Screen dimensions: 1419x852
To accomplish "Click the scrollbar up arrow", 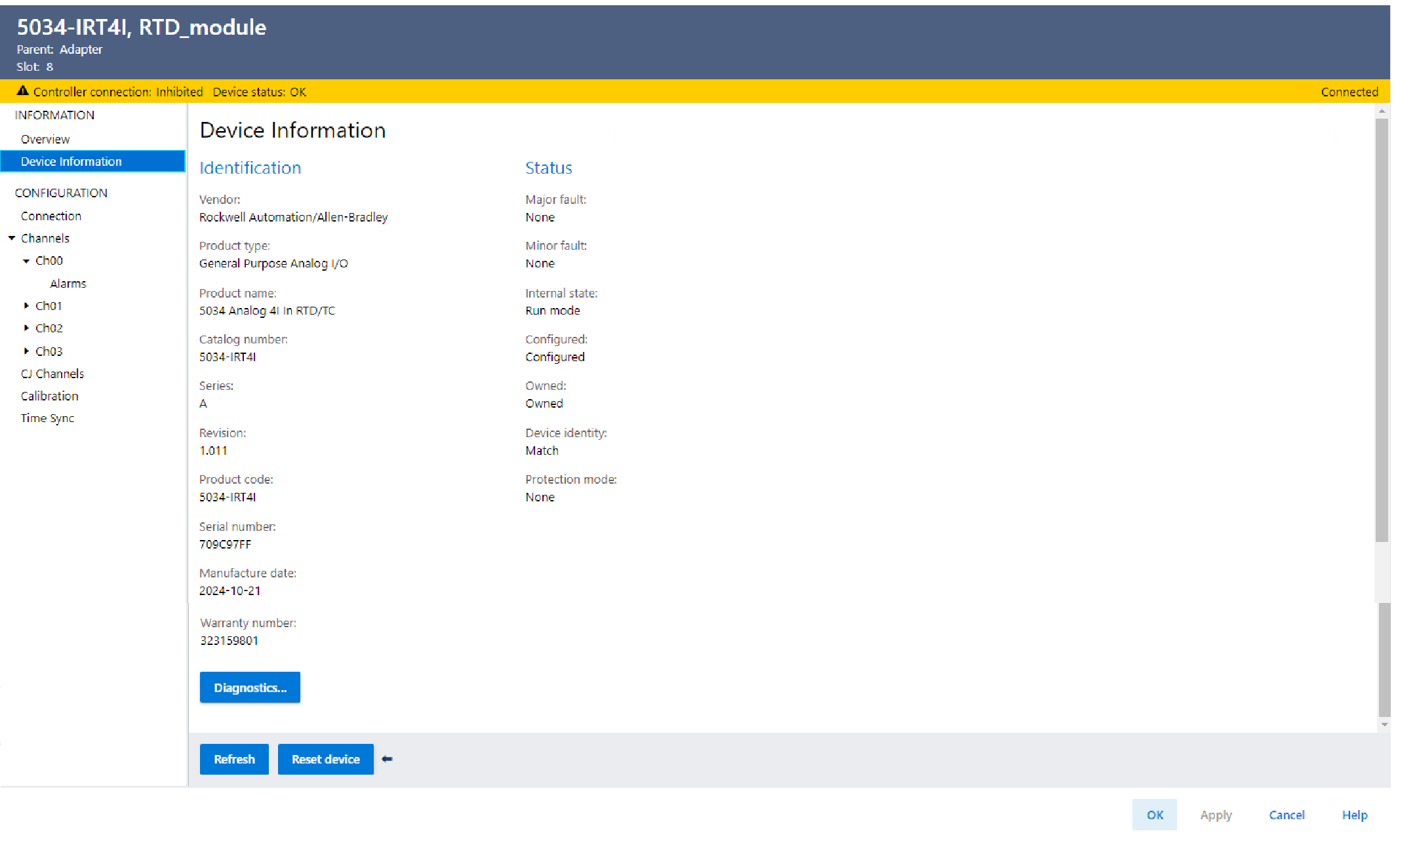I will point(1382,111).
